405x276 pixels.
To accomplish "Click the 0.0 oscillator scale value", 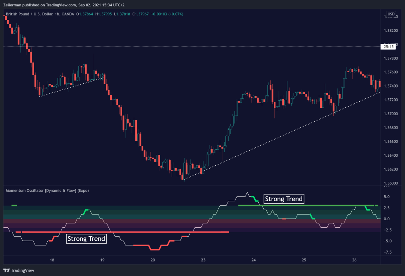I will tap(387, 219).
